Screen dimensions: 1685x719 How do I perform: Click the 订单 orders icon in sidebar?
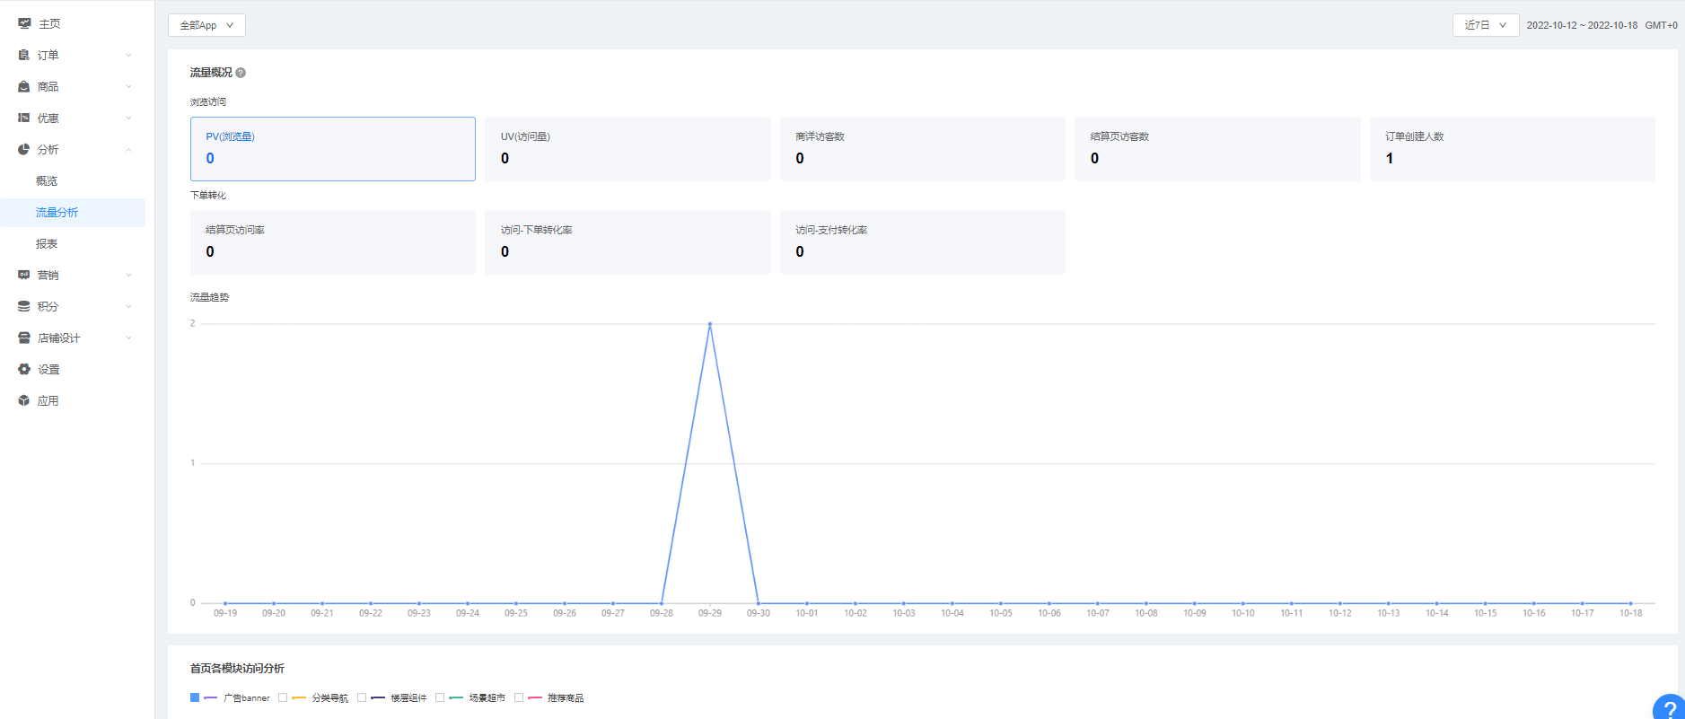click(24, 55)
